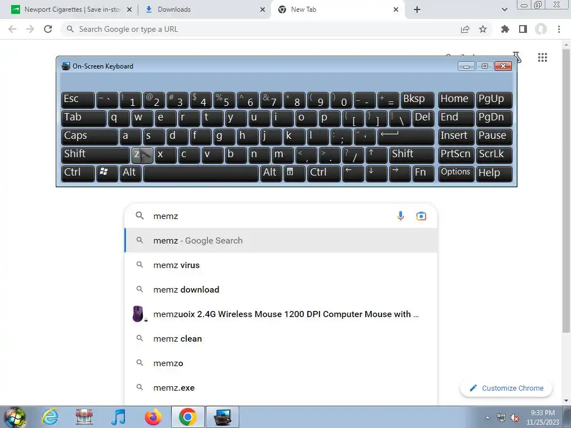The width and height of the screenshot is (571, 428).
Task: Open the Extensions puzzle icon
Action: tap(505, 29)
